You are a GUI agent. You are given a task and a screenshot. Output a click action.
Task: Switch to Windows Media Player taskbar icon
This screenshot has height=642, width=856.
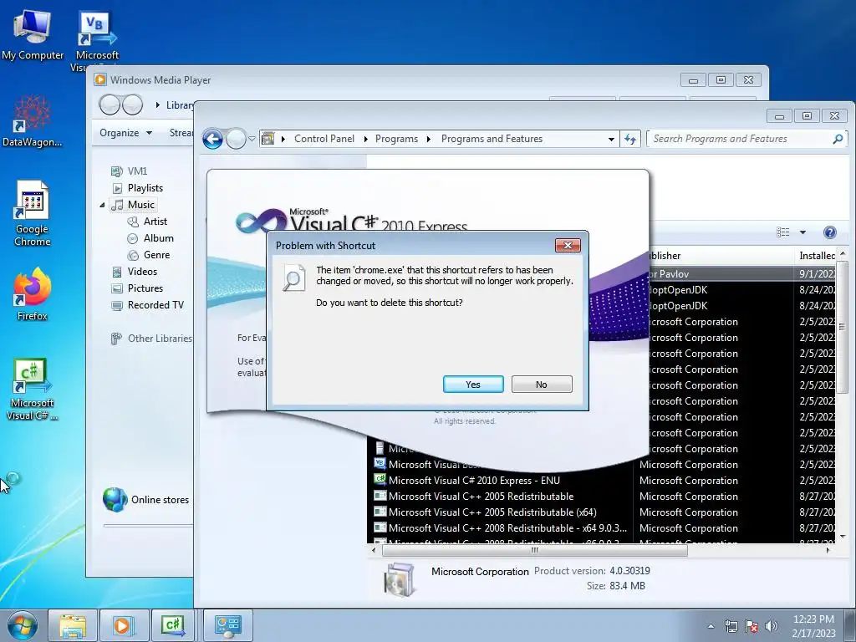click(123, 625)
